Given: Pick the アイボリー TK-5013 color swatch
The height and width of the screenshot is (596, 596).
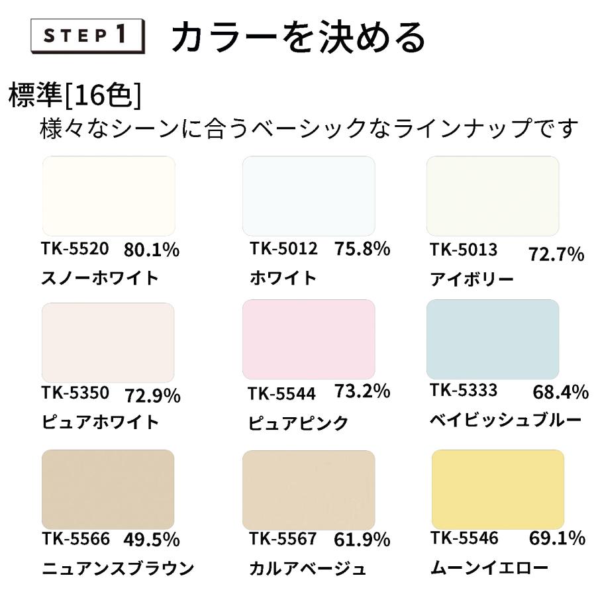Looking at the screenshot, I should point(493,196).
